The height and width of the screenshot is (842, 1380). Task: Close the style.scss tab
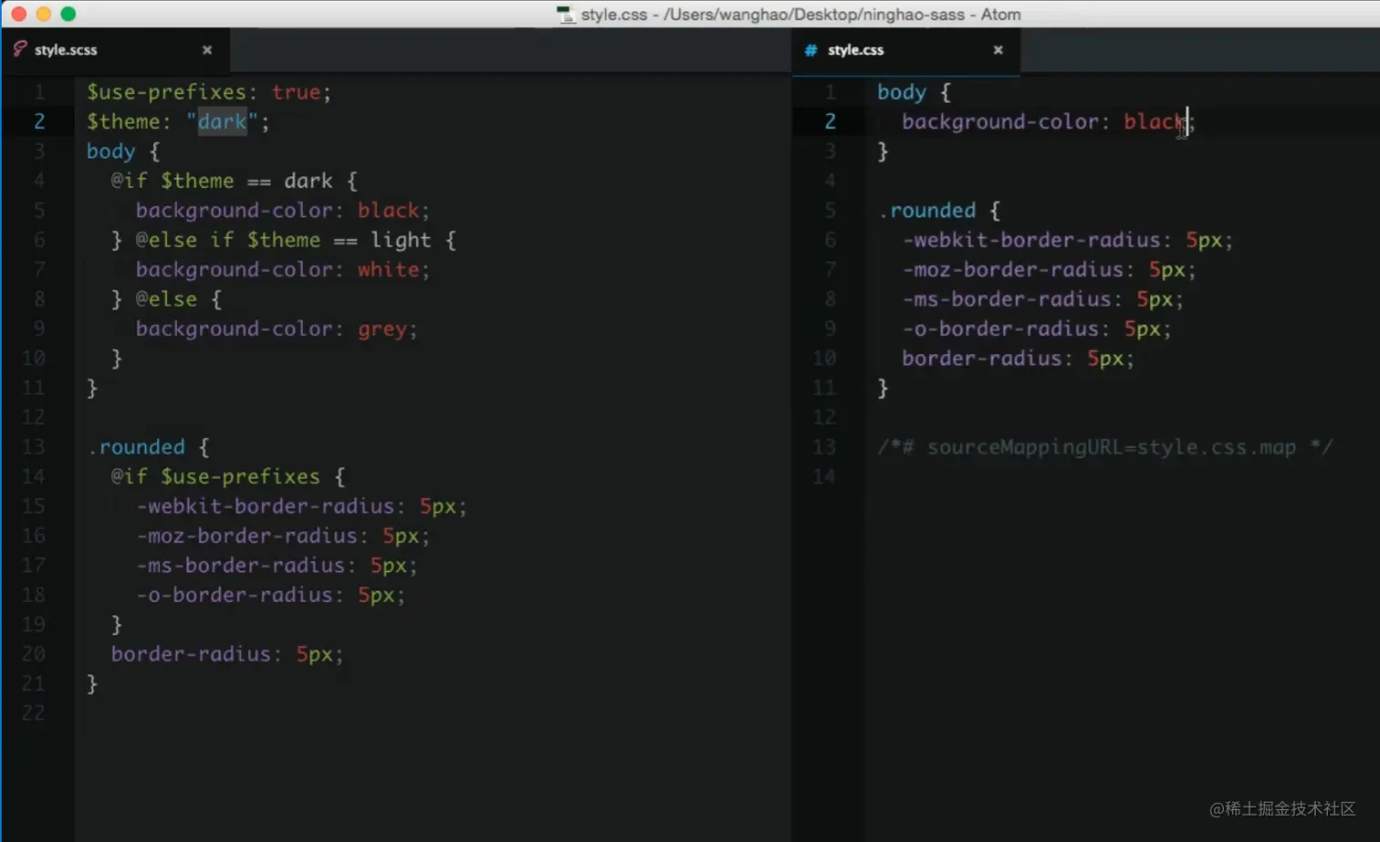(x=207, y=50)
